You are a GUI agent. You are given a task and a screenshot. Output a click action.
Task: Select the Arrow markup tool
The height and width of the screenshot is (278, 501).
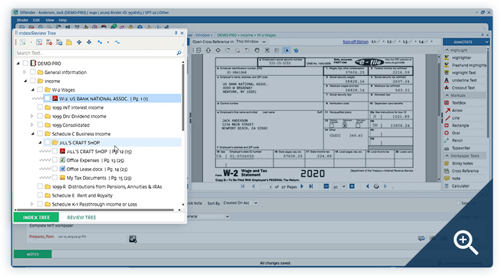pos(453,111)
